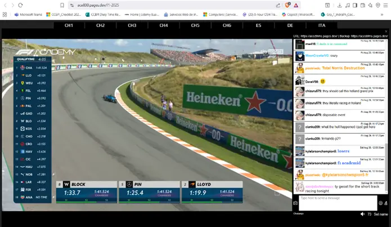Open the music note playlist icon

click(x=347, y=5)
